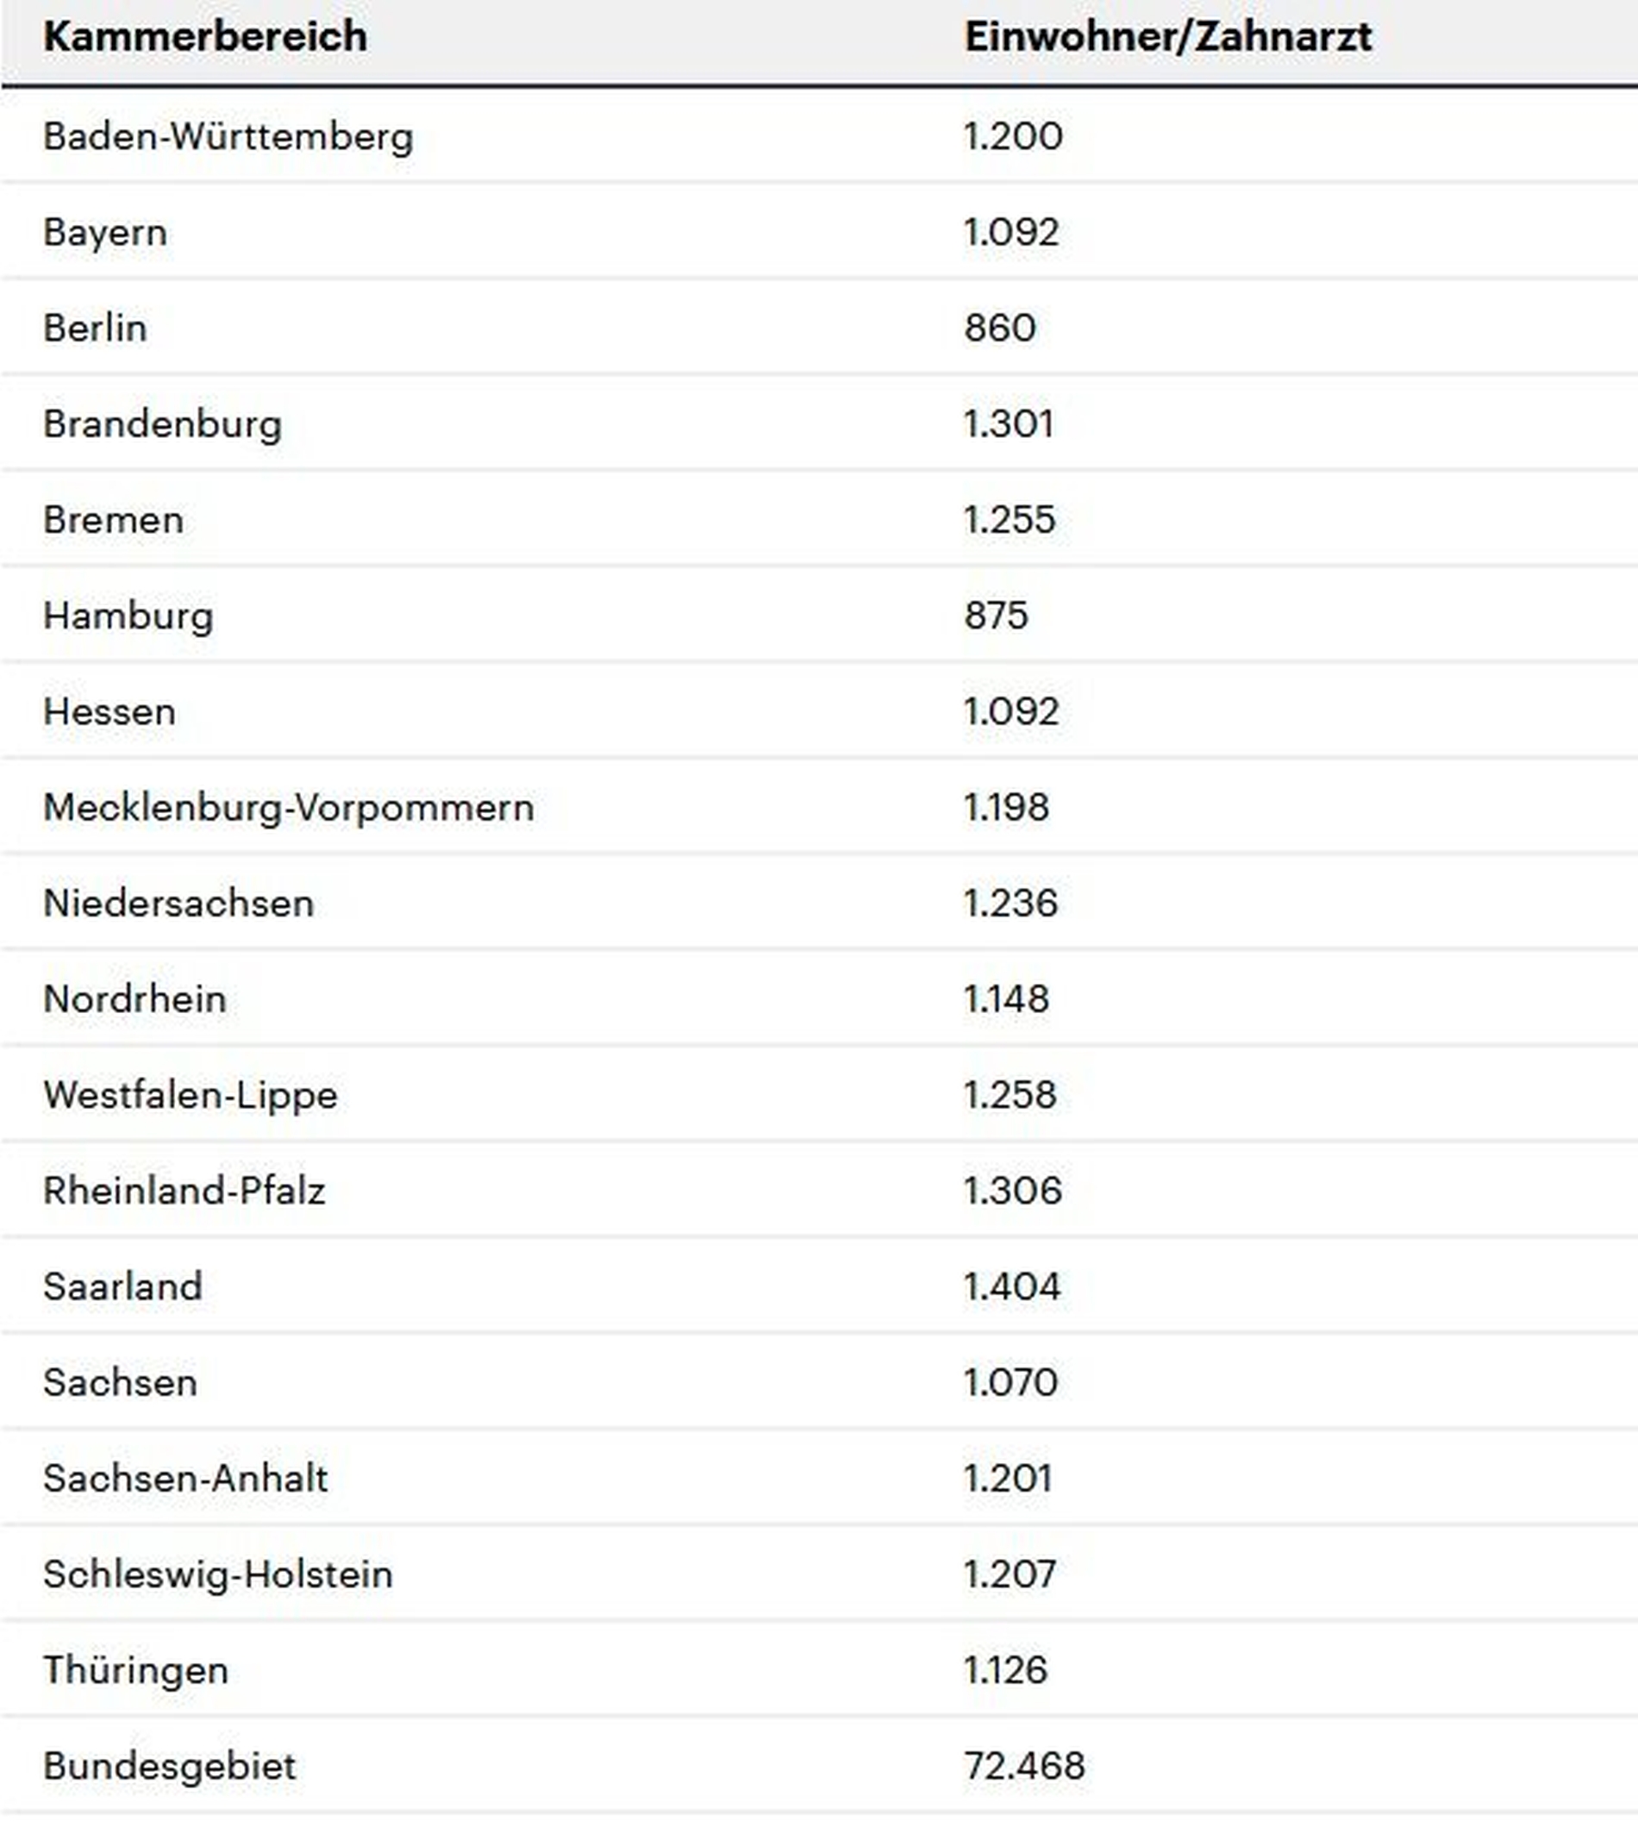This screenshot has height=1827, width=1638.
Task: Click the value 1.236 for Niedersachsen
Action: 1010,904
